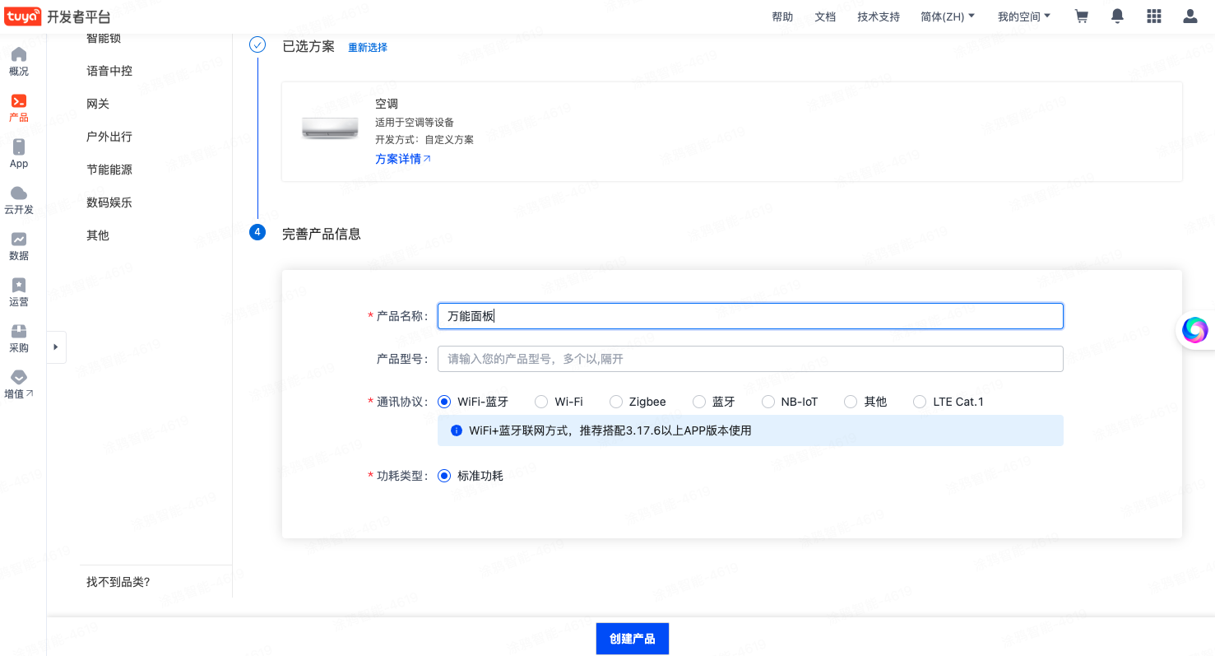The height and width of the screenshot is (656, 1215).
Task: Select 数码娱乐 category in the list
Action: pyautogui.click(x=109, y=202)
